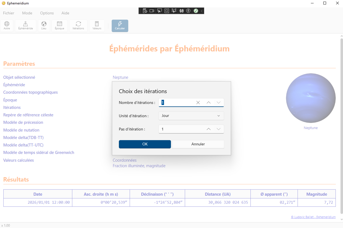This screenshot has height=228, width=343.
Task: Increase the Pas d'itération value
Action: point(209,129)
